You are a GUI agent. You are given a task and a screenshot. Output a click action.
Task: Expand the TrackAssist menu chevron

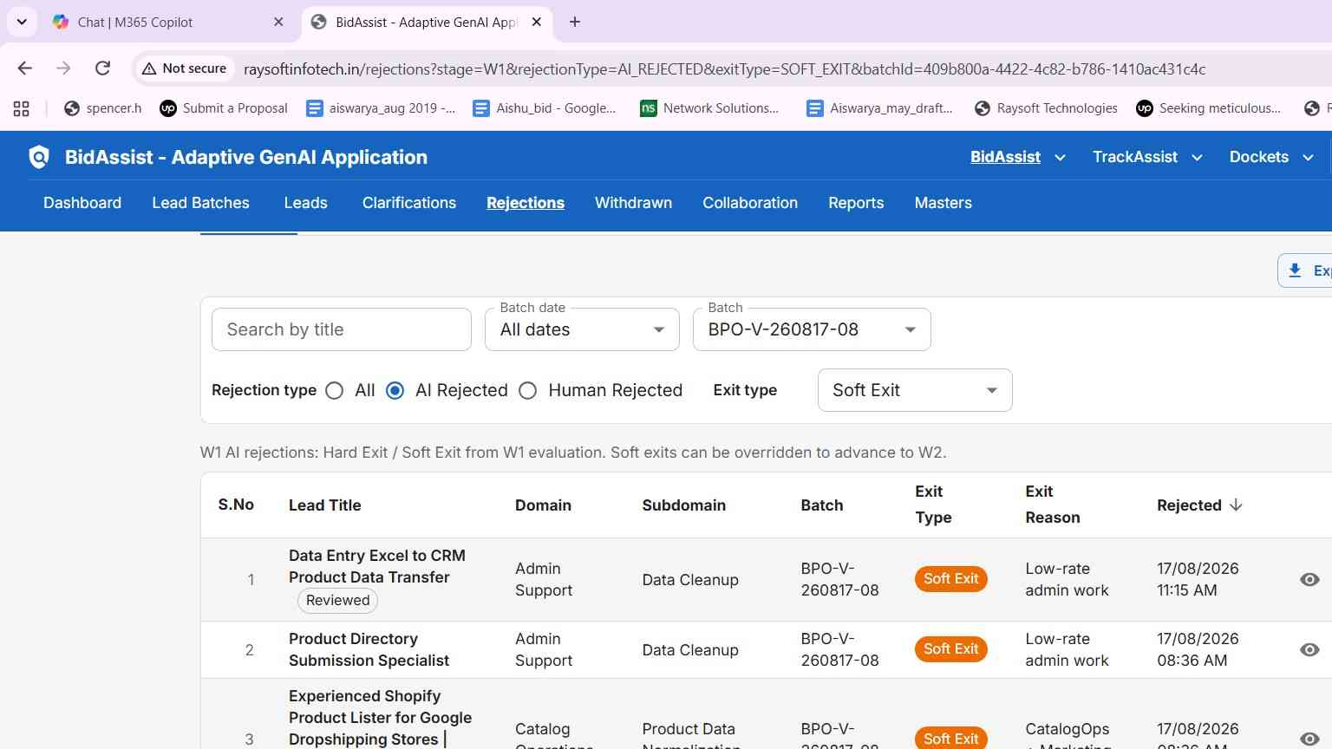[1197, 158]
